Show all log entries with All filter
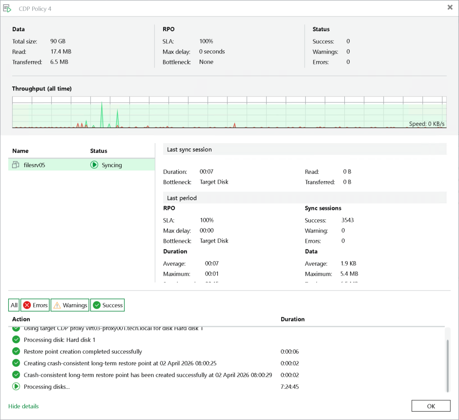 [x=14, y=305]
